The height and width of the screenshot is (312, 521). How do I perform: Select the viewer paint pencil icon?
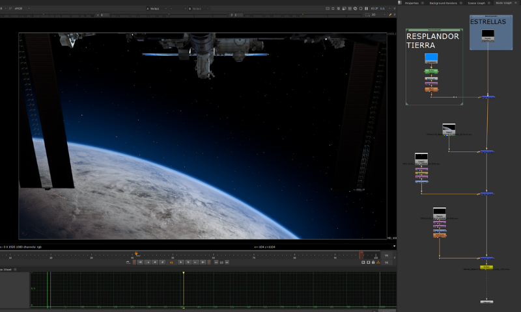click(x=390, y=14)
